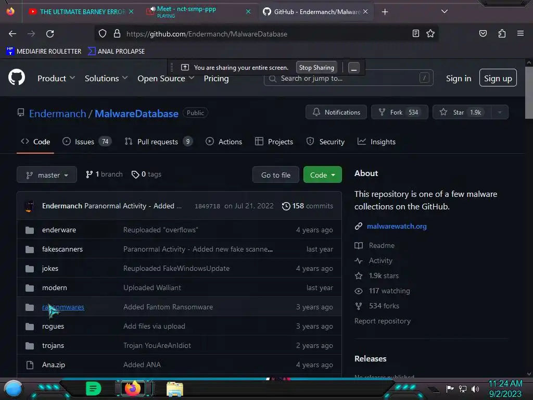Open the Ana.zip file
The height and width of the screenshot is (400, 533).
point(54,365)
